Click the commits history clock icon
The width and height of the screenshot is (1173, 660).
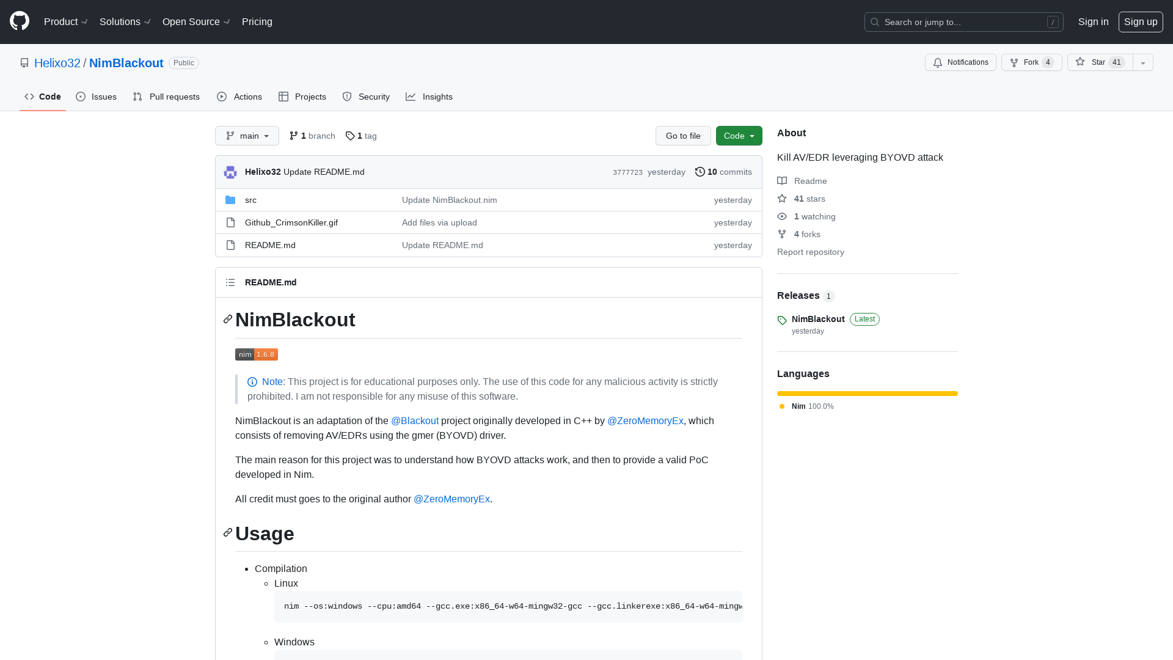[x=700, y=172]
